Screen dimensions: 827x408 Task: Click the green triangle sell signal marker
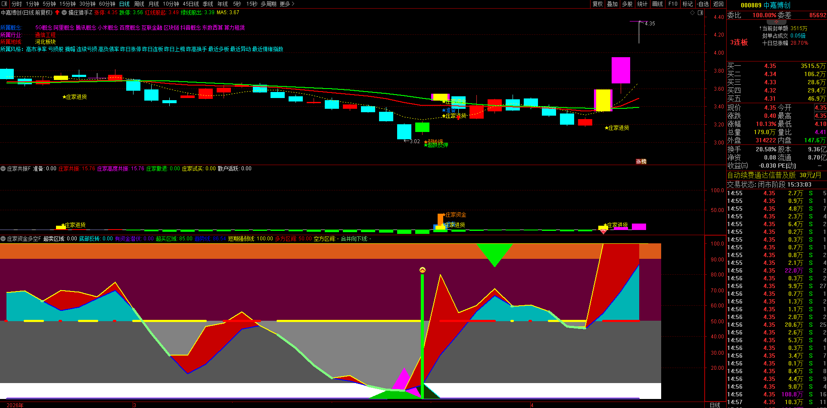tap(494, 255)
